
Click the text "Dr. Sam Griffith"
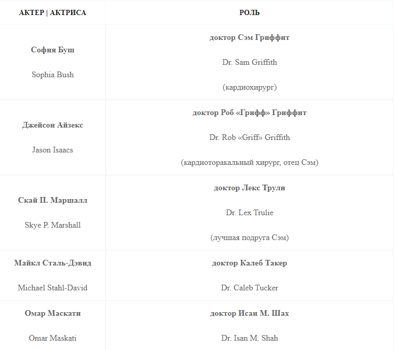249,62
